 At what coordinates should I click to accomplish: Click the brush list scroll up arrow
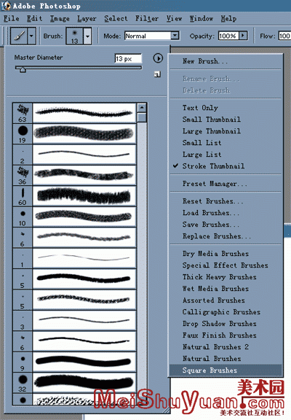142,108
